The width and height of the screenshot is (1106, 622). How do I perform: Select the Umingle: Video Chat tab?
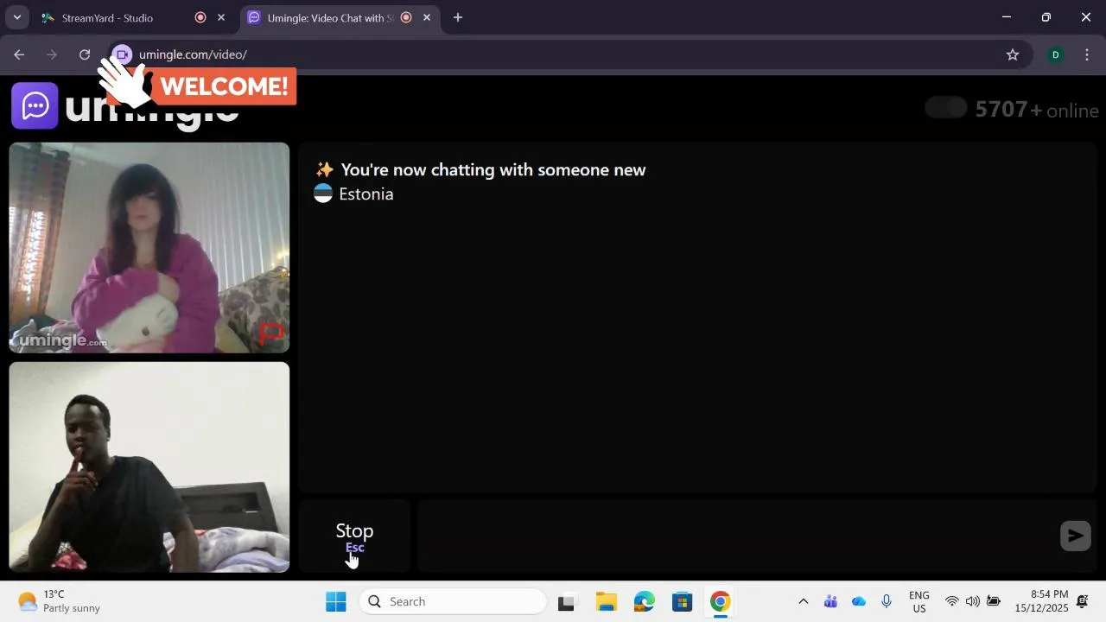point(329,17)
